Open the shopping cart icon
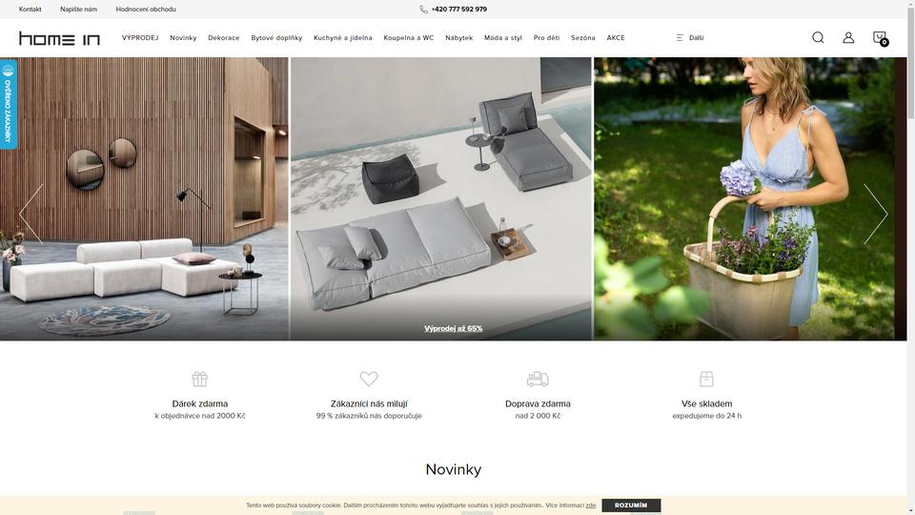Screen dimensions: 915x515 tap(880, 38)
